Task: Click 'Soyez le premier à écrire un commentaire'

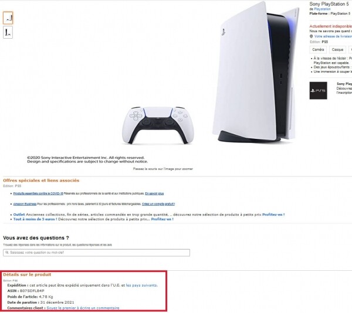Action: pos(83,308)
